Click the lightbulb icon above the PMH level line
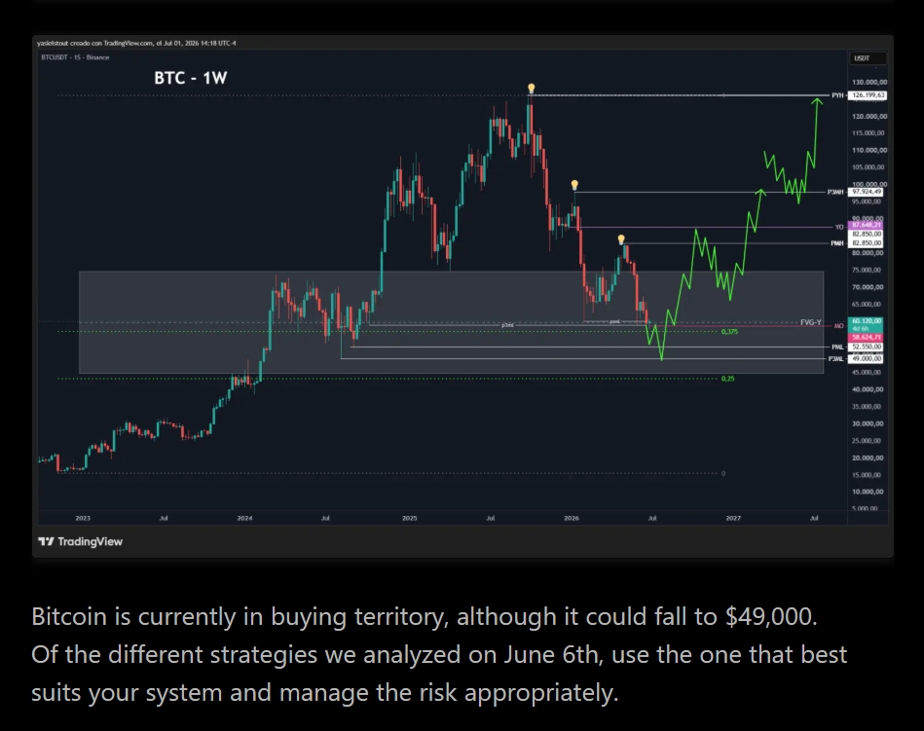 [x=621, y=239]
